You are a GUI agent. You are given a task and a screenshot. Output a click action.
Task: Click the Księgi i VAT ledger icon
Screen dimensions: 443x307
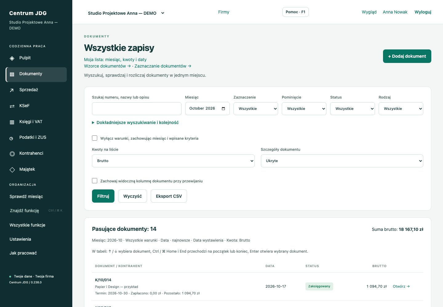12,122
